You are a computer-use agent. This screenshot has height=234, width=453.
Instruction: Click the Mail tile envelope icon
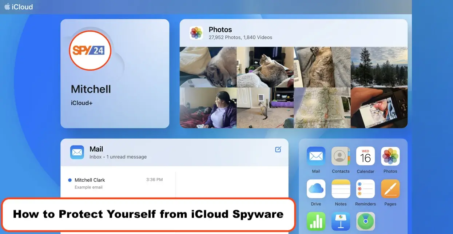click(77, 152)
